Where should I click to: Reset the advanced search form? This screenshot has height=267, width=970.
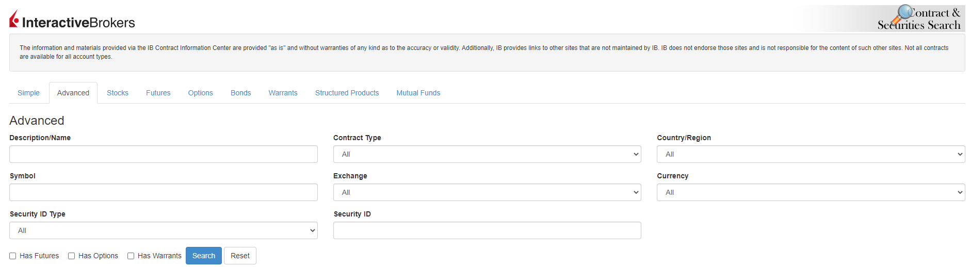click(240, 256)
